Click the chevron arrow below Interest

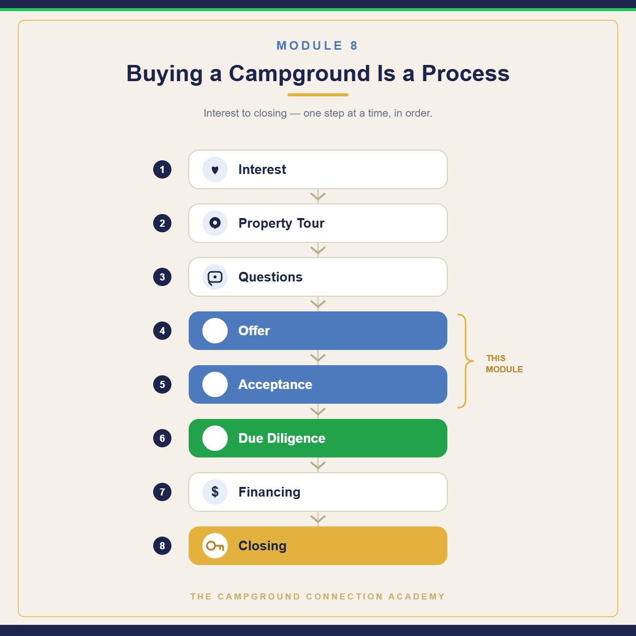318,196
